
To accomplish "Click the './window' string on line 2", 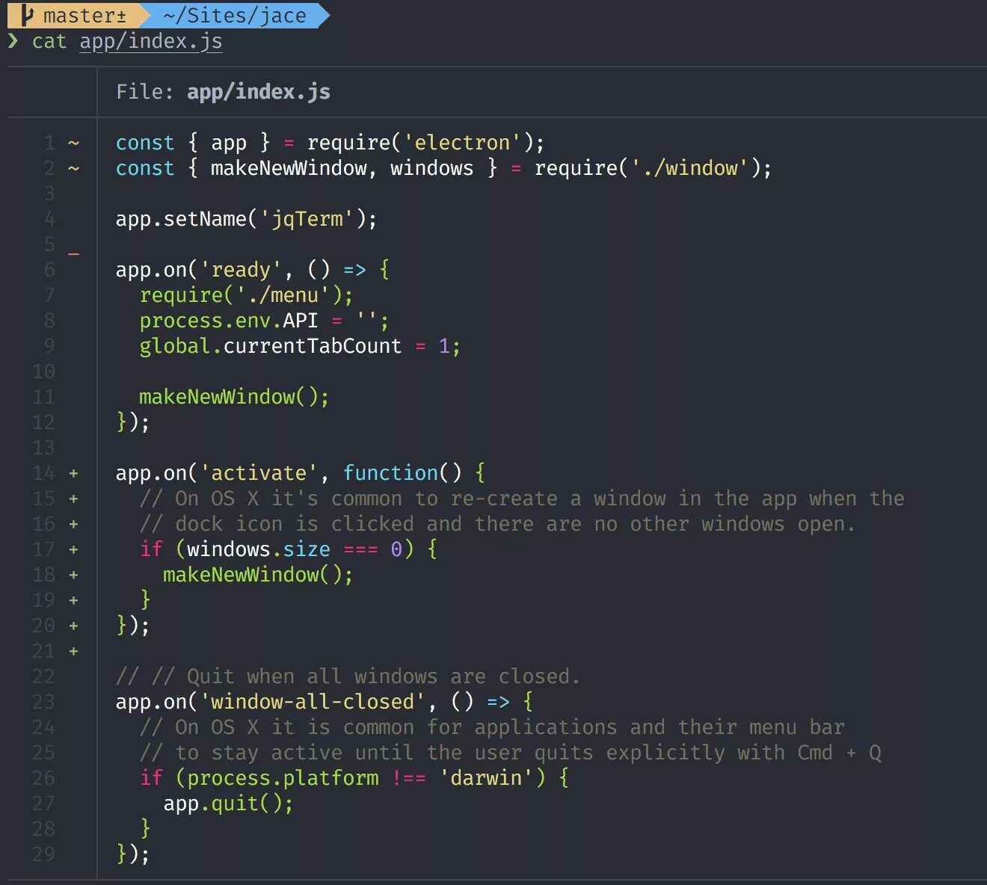I will 689,168.
